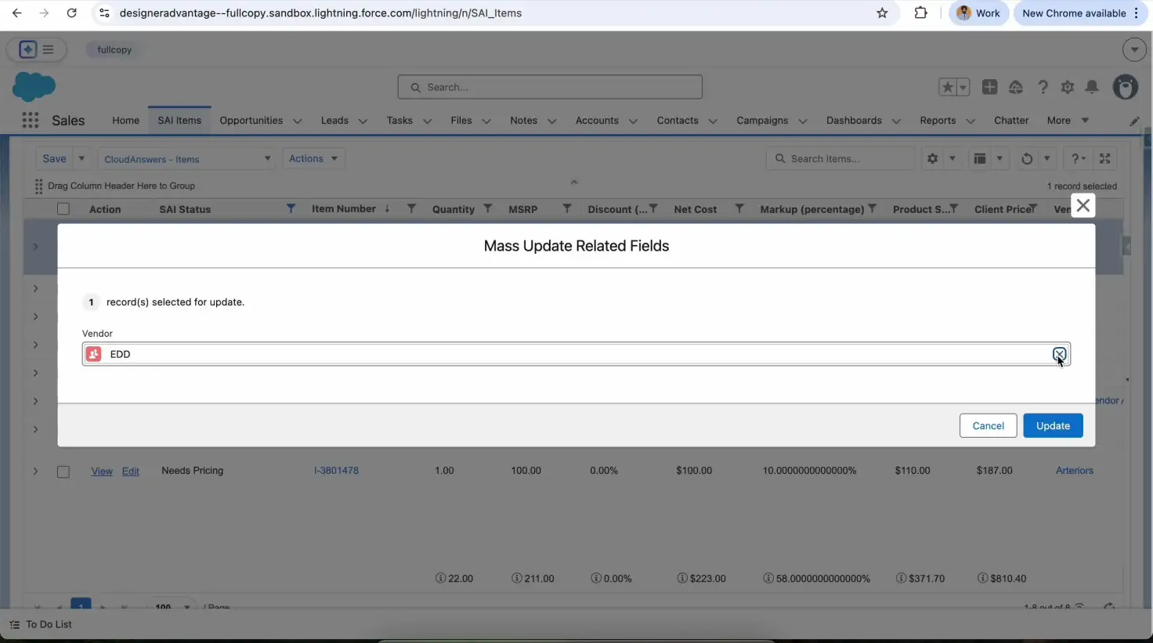Open the App Launcher grid icon
Screen dimensions: 1153x643
(31, 121)
